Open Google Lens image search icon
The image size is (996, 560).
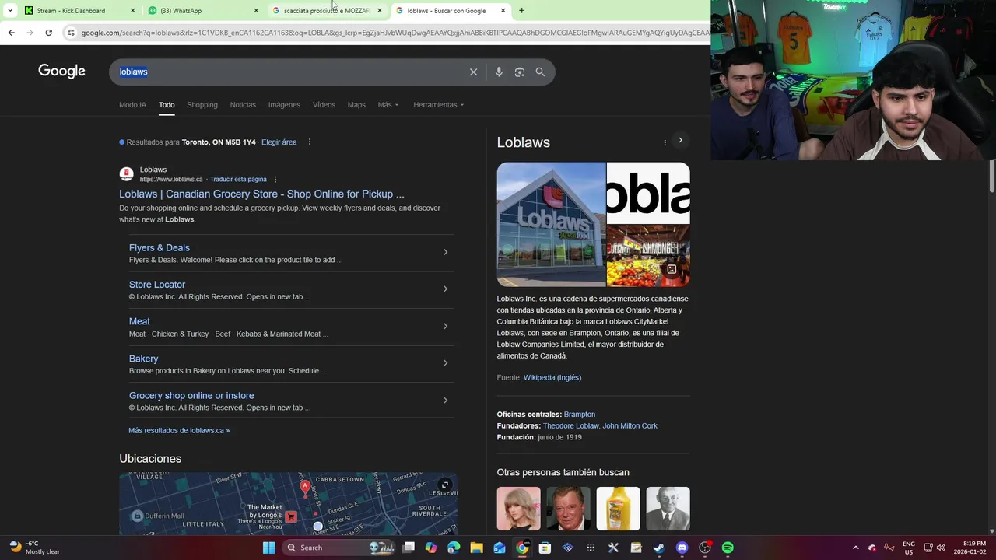click(x=519, y=72)
